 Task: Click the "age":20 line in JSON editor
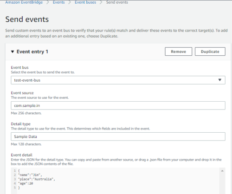click(26, 183)
